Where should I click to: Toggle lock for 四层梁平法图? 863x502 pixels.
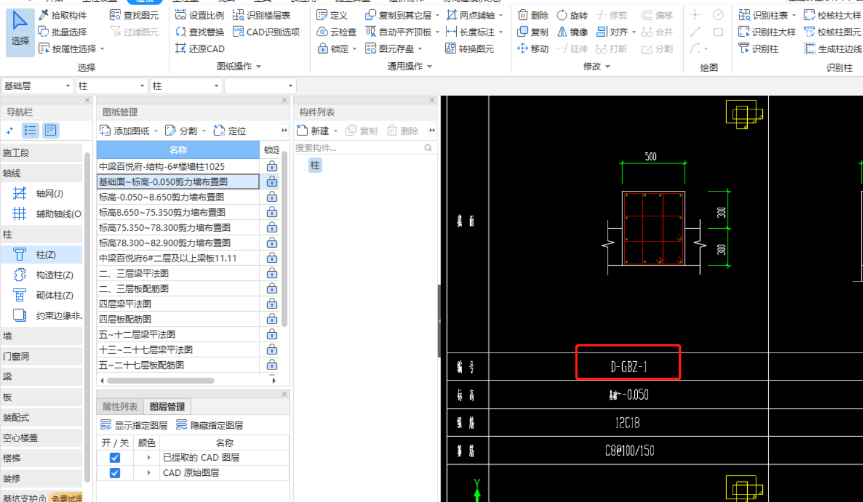(272, 304)
